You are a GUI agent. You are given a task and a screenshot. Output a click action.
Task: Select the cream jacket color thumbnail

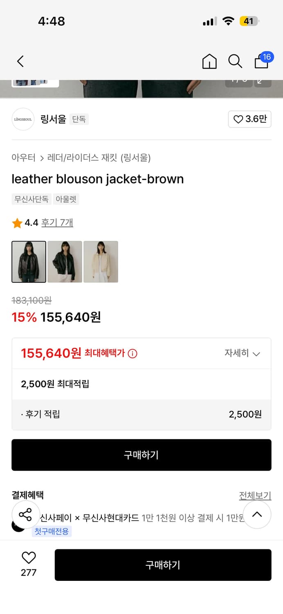click(101, 262)
